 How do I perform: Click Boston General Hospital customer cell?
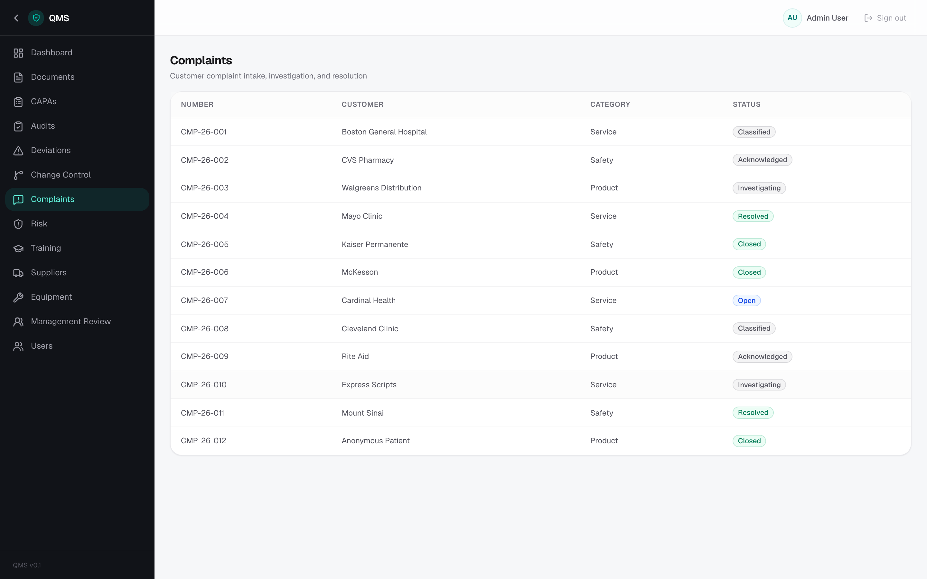(x=384, y=132)
